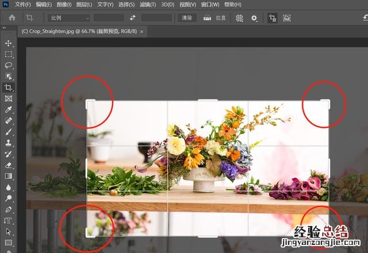Select the Pen tool
Viewport: 368px width, 253px height.
click(x=8, y=209)
